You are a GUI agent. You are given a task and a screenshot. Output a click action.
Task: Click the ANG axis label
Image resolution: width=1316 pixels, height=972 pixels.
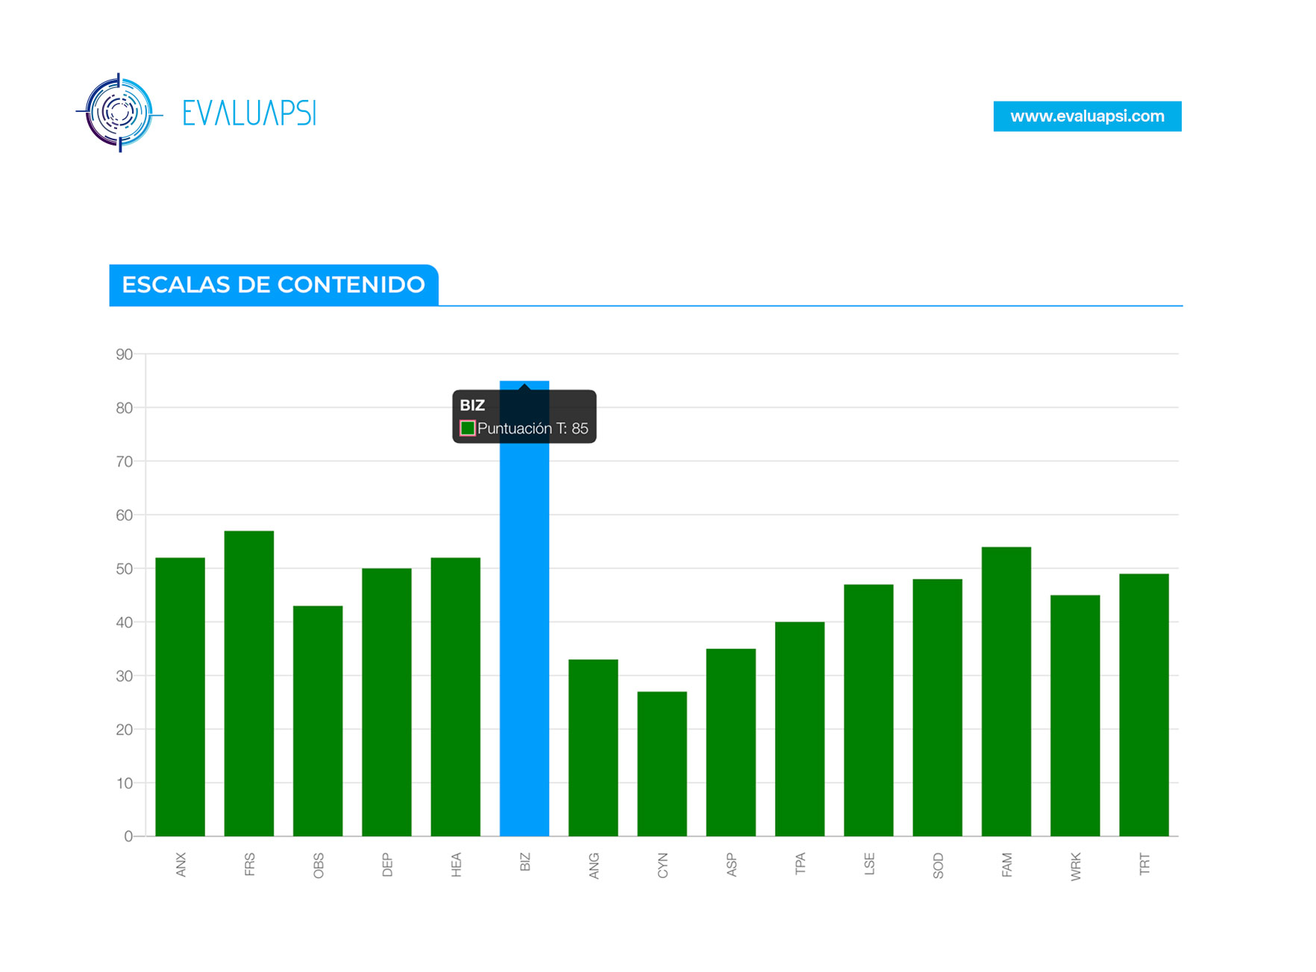(594, 866)
